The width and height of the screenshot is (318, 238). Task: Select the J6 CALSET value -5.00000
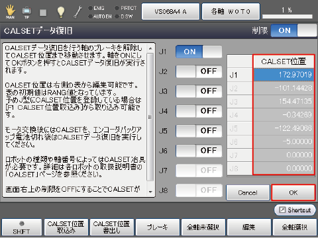coord(284,141)
